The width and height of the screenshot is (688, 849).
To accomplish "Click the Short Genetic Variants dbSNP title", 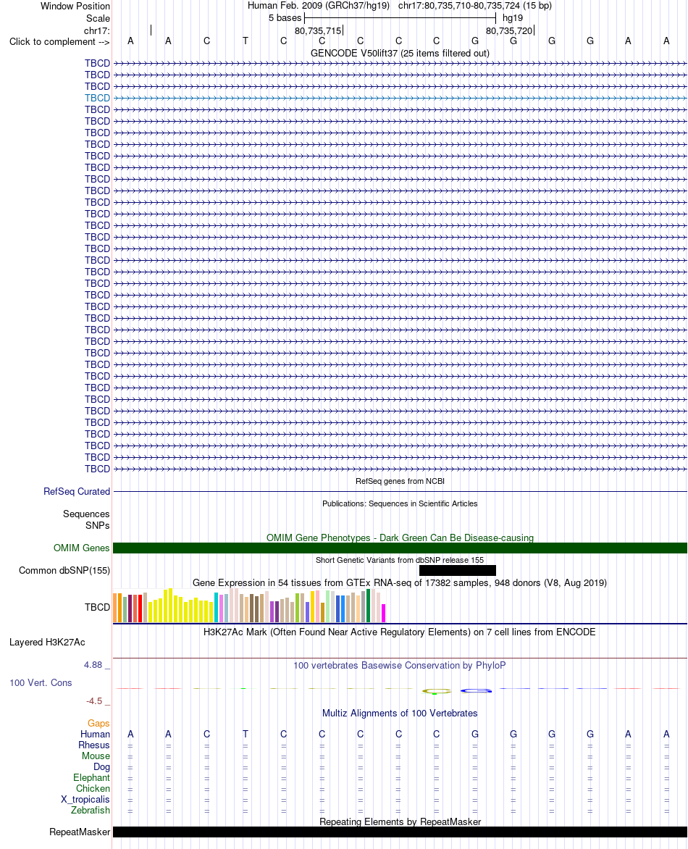I will click(400, 560).
